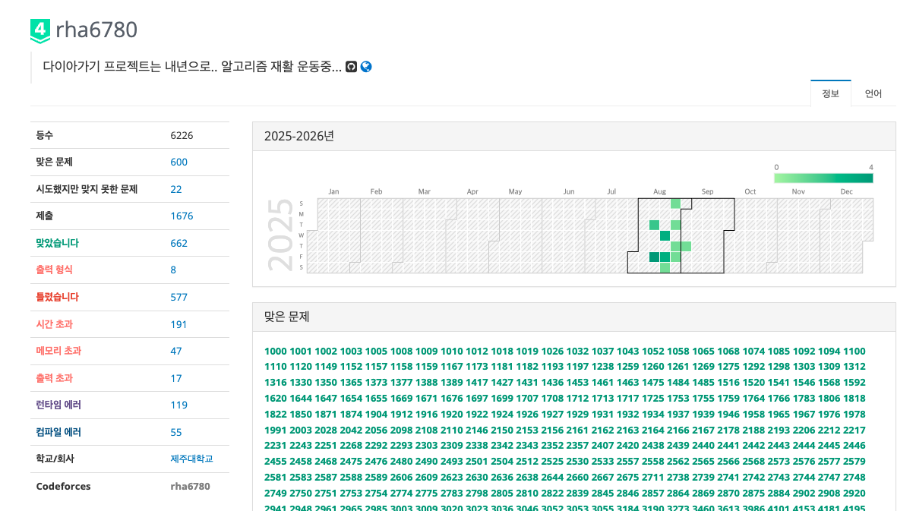The height and width of the screenshot is (511, 916).
Task: Switch to the 정보 tab
Action: [x=830, y=93]
